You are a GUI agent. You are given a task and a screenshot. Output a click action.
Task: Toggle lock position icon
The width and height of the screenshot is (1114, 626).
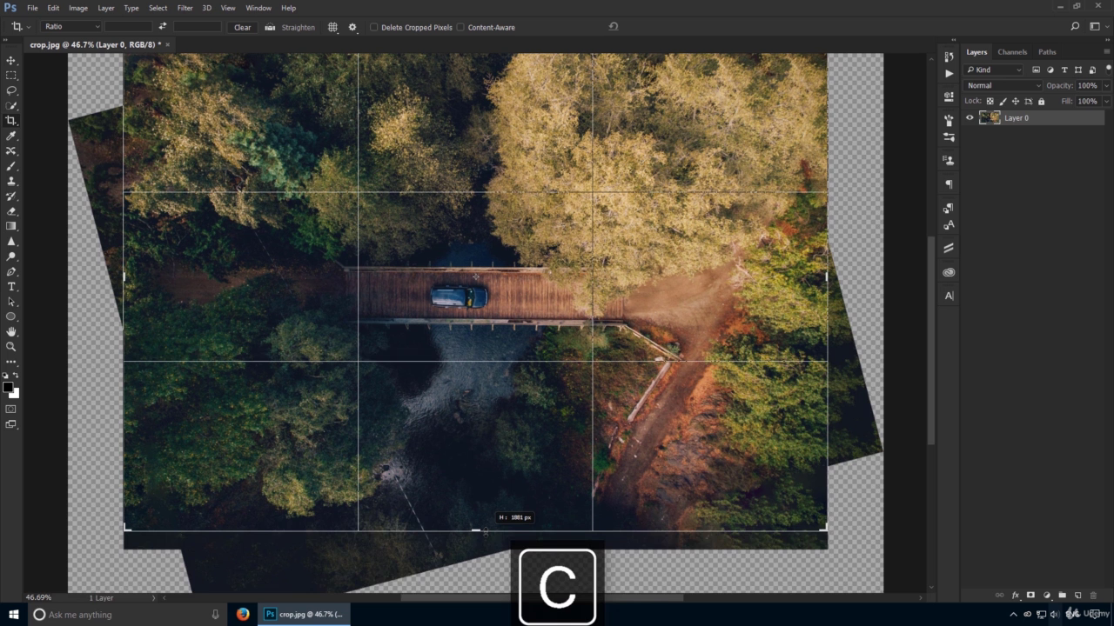1015,101
